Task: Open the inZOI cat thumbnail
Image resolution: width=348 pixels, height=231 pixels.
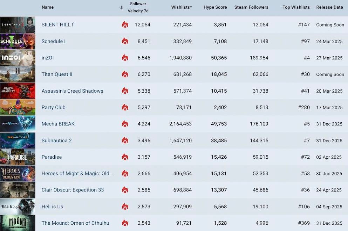Action: (x=18, y=58)
